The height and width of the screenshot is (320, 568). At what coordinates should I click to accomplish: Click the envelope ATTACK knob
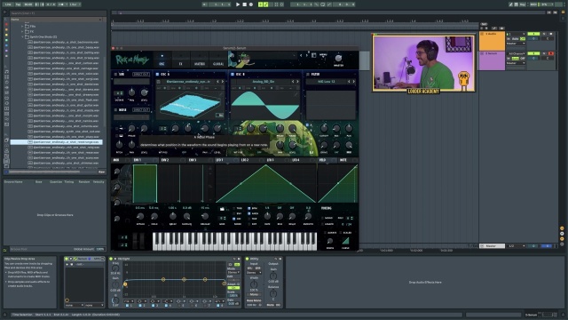point(140,216)
